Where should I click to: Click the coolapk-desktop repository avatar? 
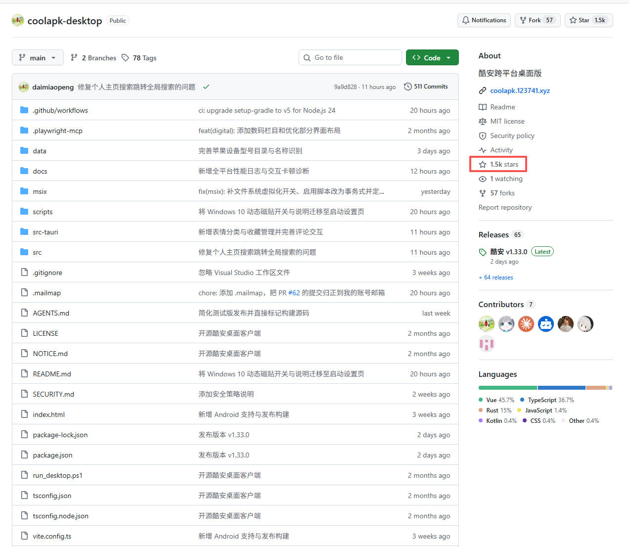[18, 20]
